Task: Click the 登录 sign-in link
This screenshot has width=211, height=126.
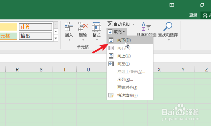Action: coord(193,15)
